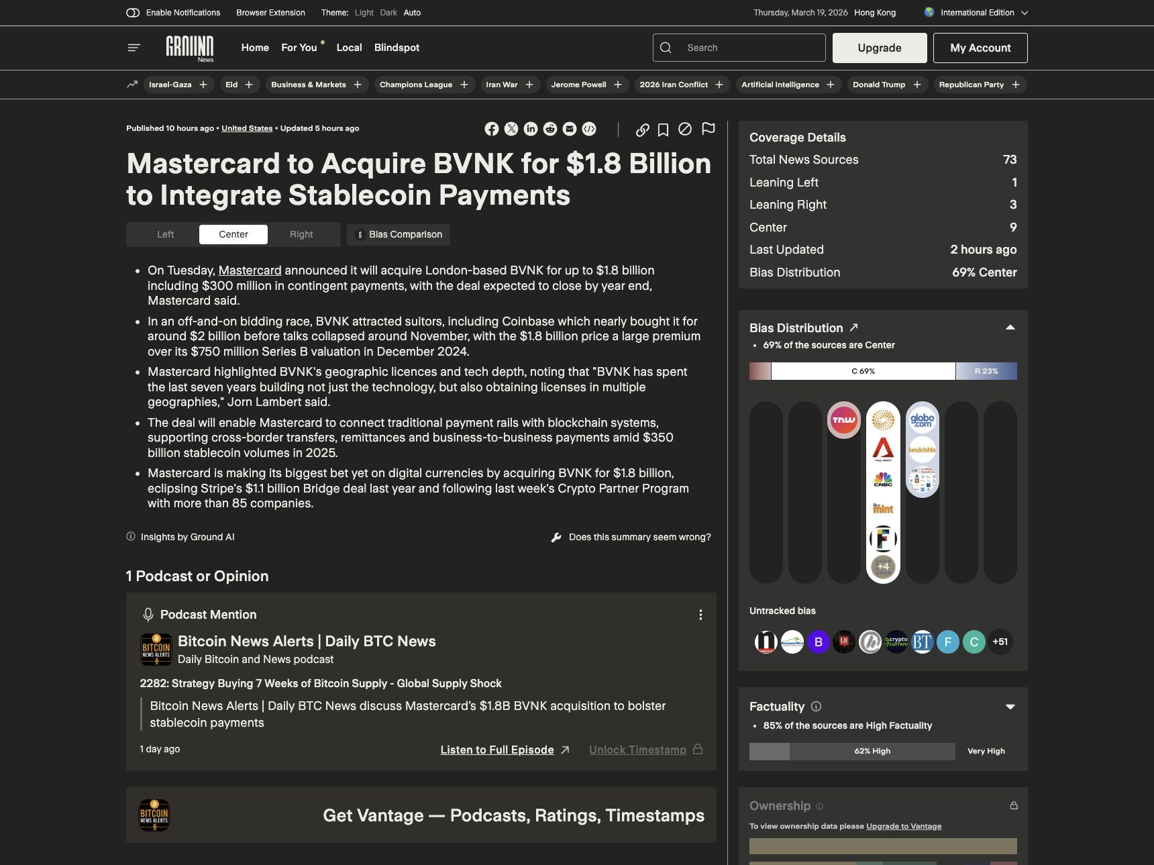Click Mastercard link in summary
This screenshot has height=865, width=1154.
click(x=250, y=270)
